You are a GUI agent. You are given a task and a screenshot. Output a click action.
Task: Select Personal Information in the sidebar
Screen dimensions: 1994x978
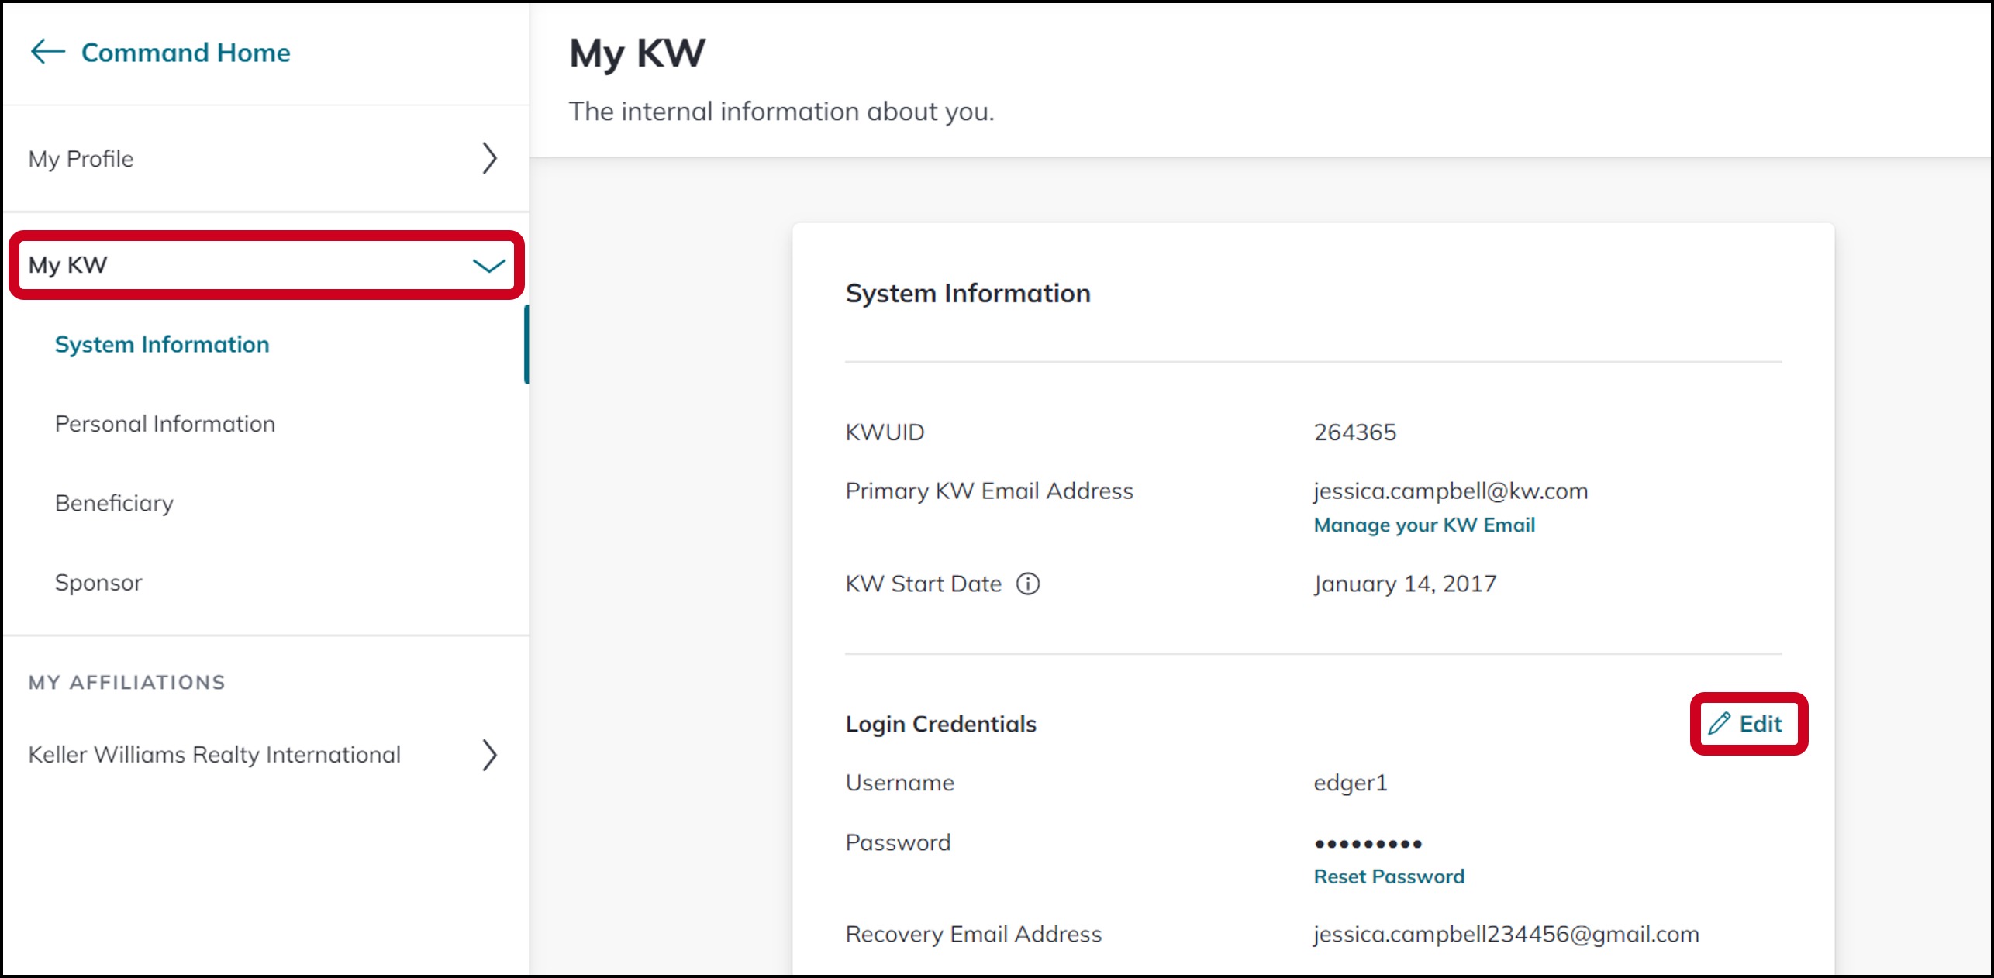[165, 424]
